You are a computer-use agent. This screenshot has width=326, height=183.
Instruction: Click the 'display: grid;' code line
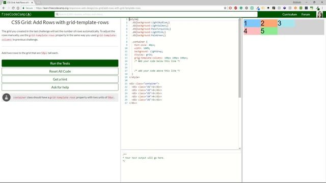pyautogui.click(x=143, y=54)
